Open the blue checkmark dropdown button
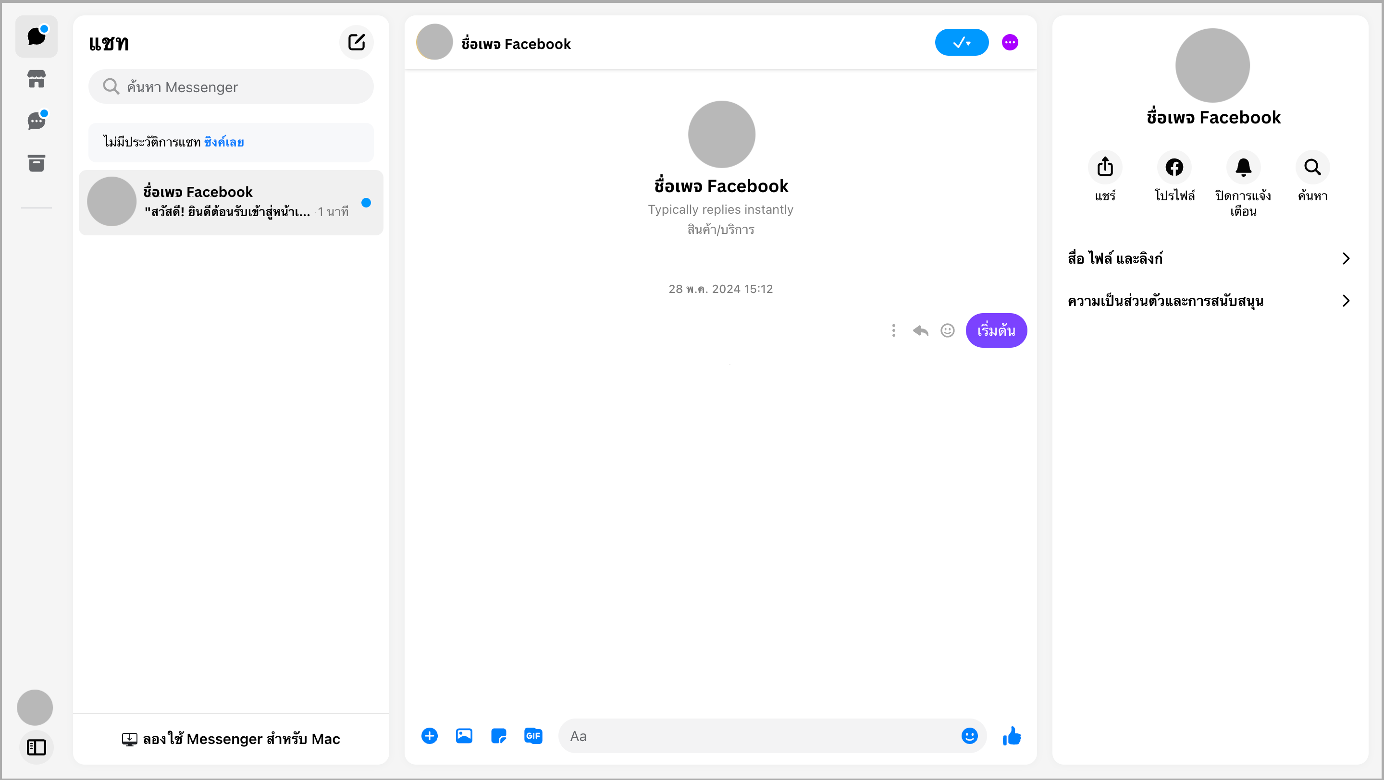 (x=962, y=42)
